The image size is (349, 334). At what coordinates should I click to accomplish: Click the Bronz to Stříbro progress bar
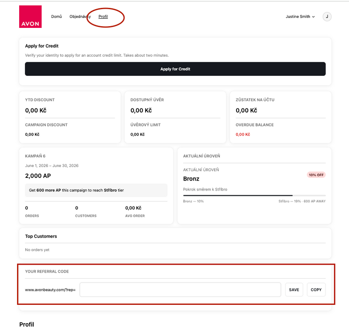pos(254,195)
